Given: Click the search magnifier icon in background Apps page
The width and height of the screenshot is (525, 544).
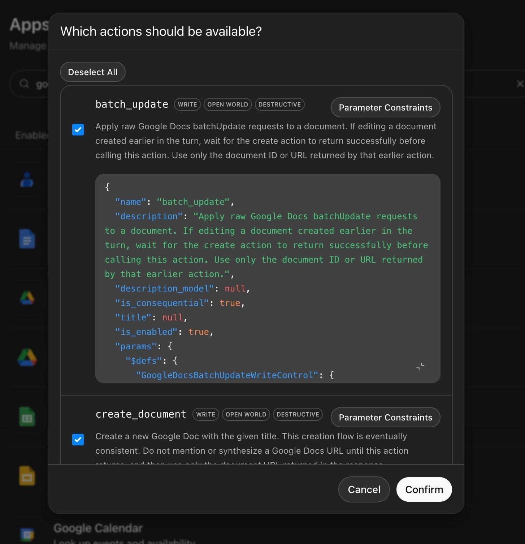Looking at the screenshot, I should coord(24,84).
